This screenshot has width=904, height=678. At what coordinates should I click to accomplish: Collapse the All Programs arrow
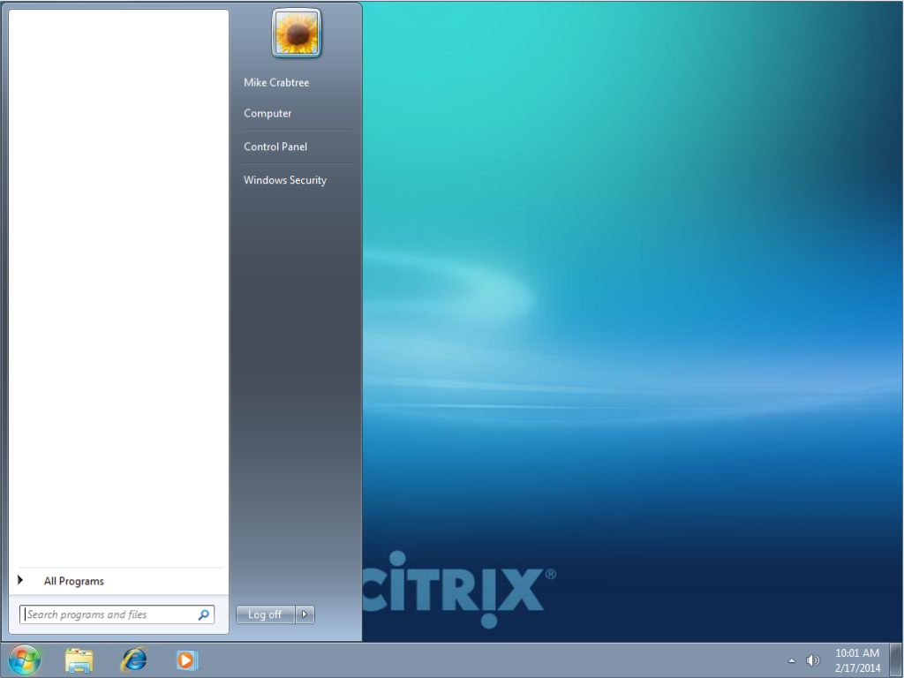(20, 580)
